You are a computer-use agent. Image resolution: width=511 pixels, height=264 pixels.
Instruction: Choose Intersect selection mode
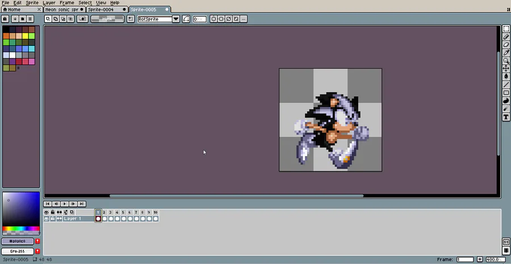71,19
